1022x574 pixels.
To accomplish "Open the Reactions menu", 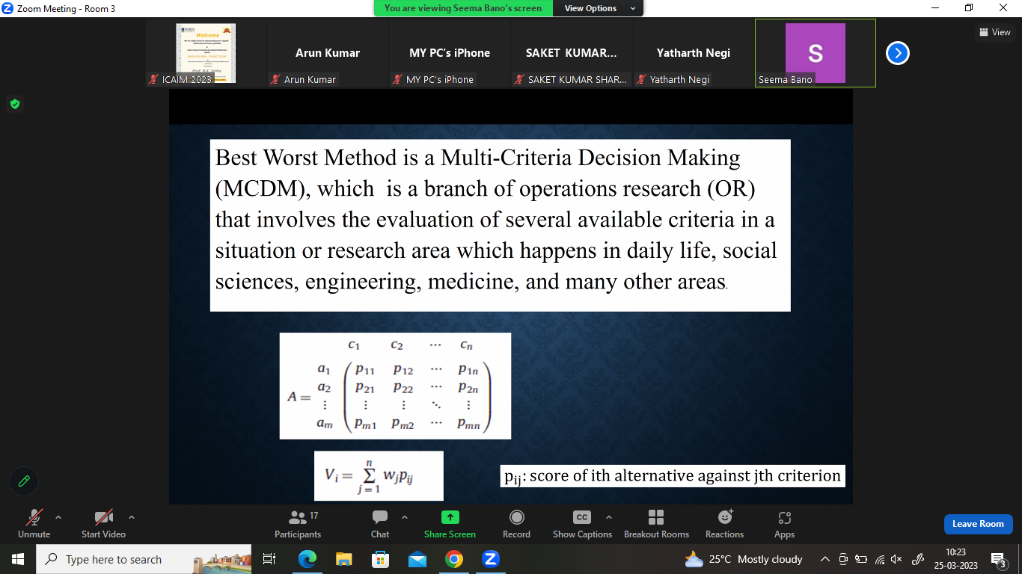I will (x=724, y=523).
